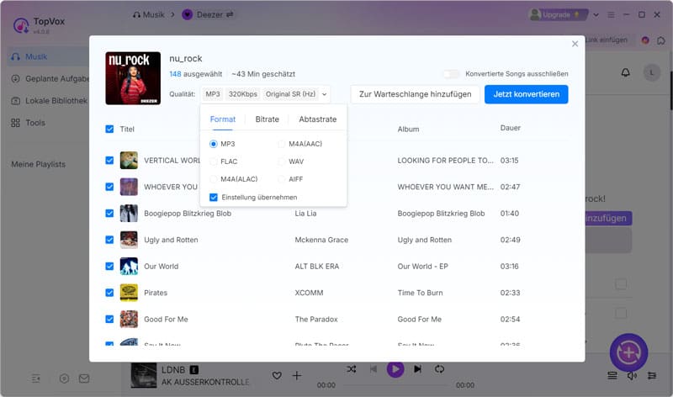This screenshot has height=397, width=673.
Task: Click the nu_rock playlist cover art
Action: [133, 78]
